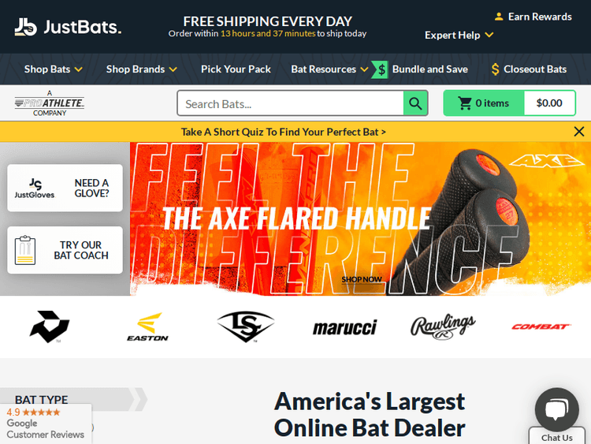This screenshot has width=591, height=444.
Task: Click the Try Our Bat Coach button
Action: coord(65,250)
